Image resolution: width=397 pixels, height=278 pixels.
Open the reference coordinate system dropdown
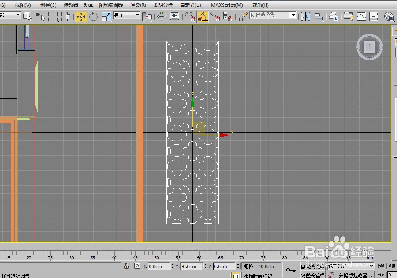coord(127,15)
